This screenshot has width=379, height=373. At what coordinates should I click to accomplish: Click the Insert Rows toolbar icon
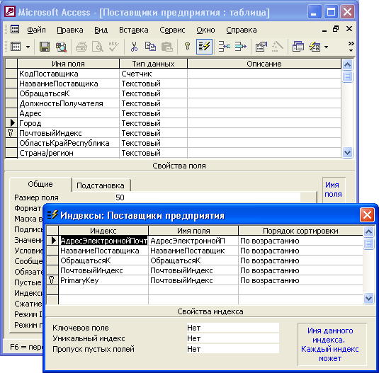225,47
